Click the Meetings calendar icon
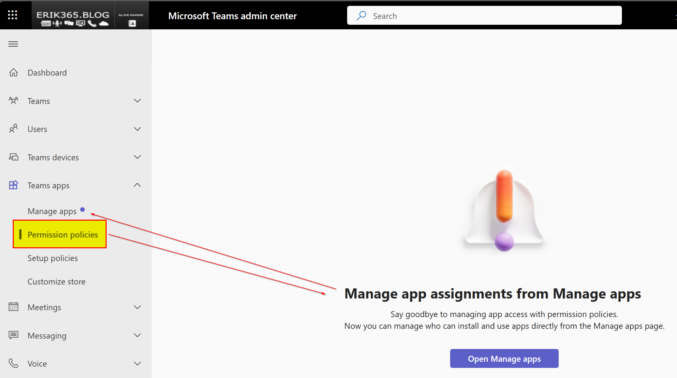 coord(13,307)
